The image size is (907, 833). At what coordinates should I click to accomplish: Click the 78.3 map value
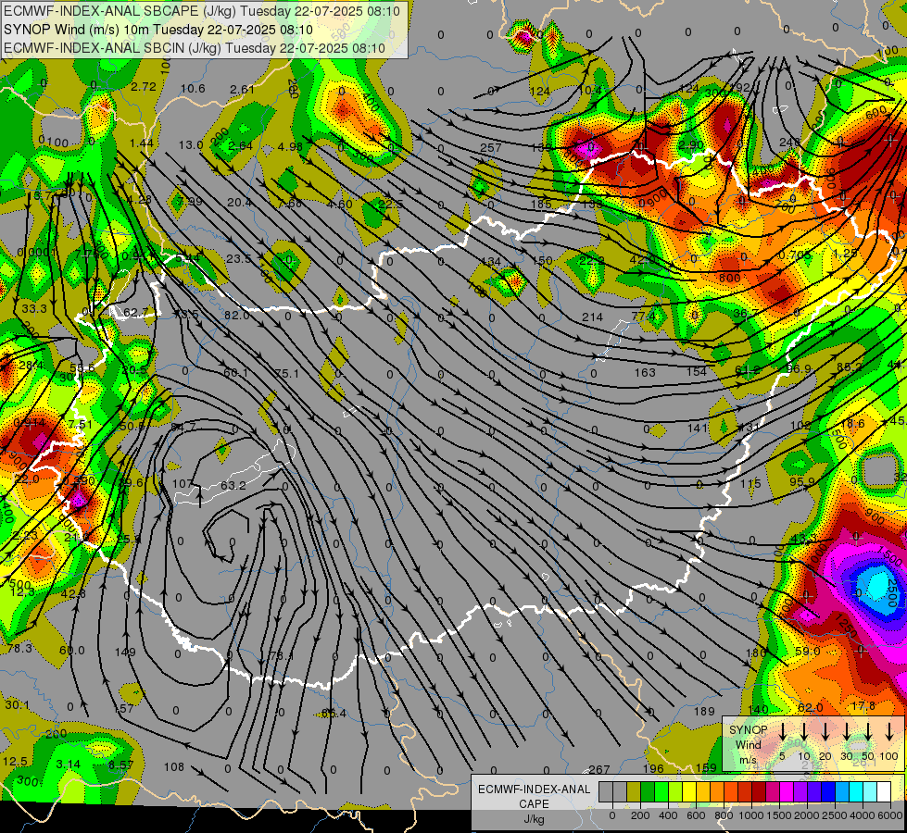(19, 649)
